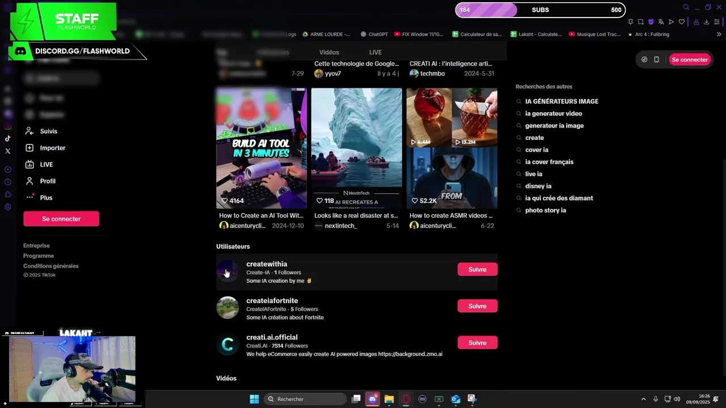Open the Arc 4 : Fullbring bookmark

[x=647, y=35]
